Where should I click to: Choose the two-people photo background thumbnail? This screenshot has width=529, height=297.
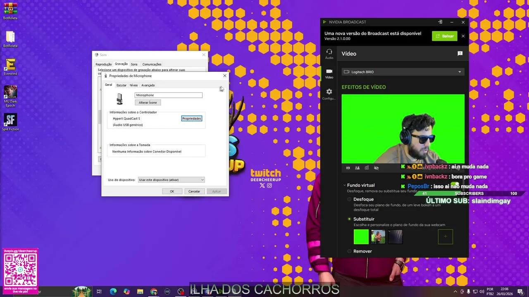[x=378, y=237]
